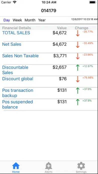Click the red down arrow for TOTAL SALES
98x174 pixels.
[x=78, y=33]
